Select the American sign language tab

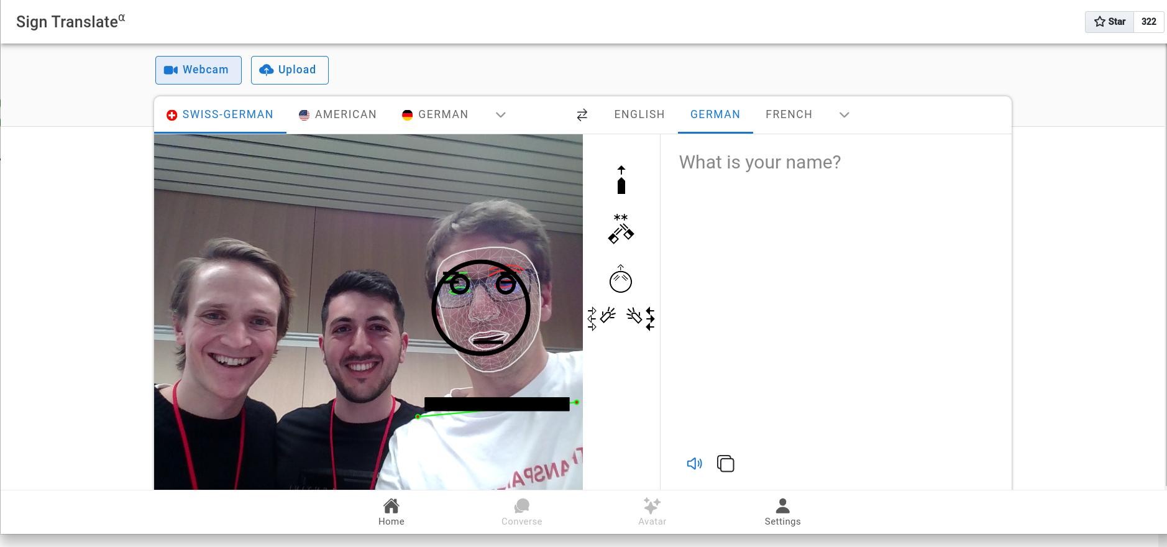tap(338, 115)
